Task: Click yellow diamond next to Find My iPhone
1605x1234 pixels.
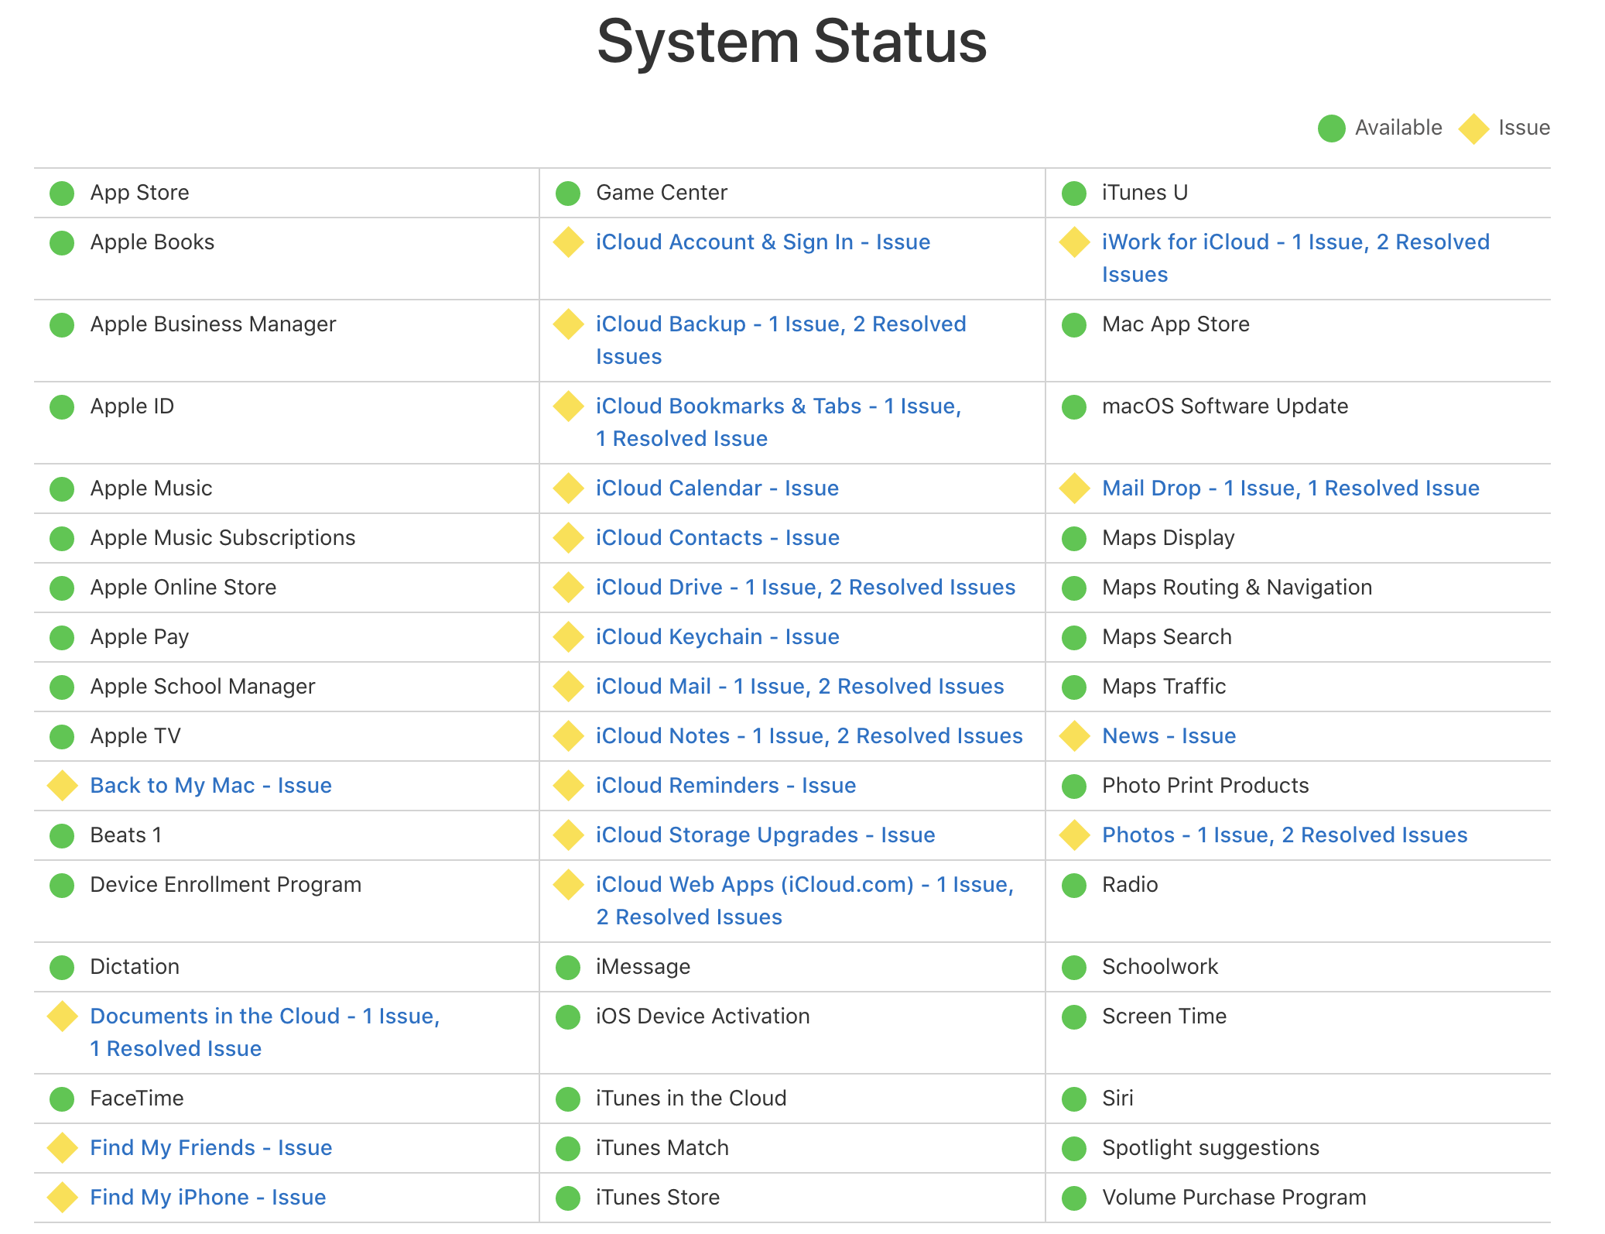Action: click(x=62, y=1198)
